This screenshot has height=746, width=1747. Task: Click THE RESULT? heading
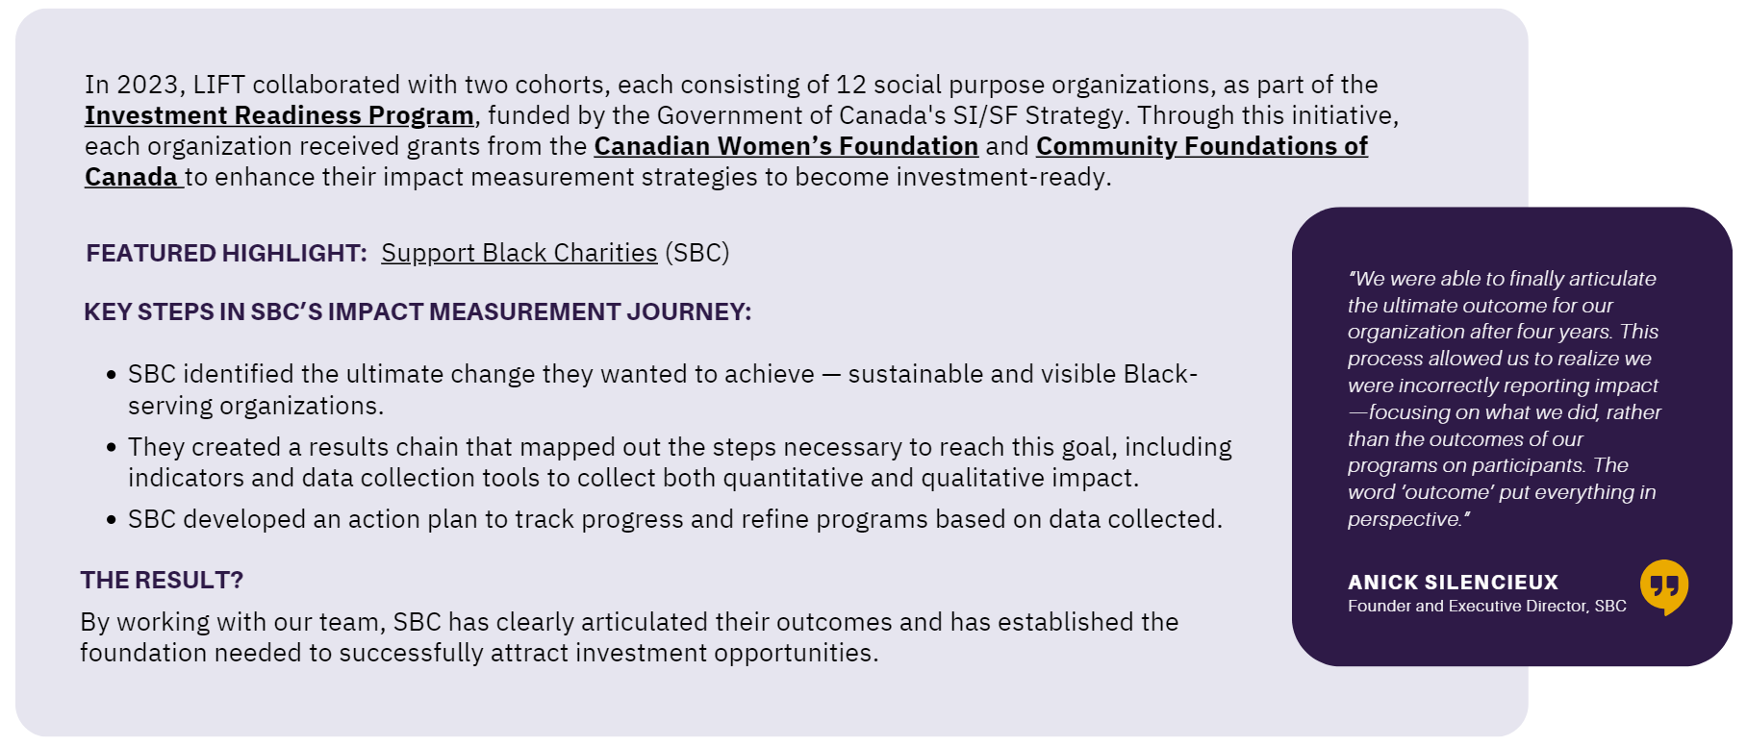click(162, 581)
